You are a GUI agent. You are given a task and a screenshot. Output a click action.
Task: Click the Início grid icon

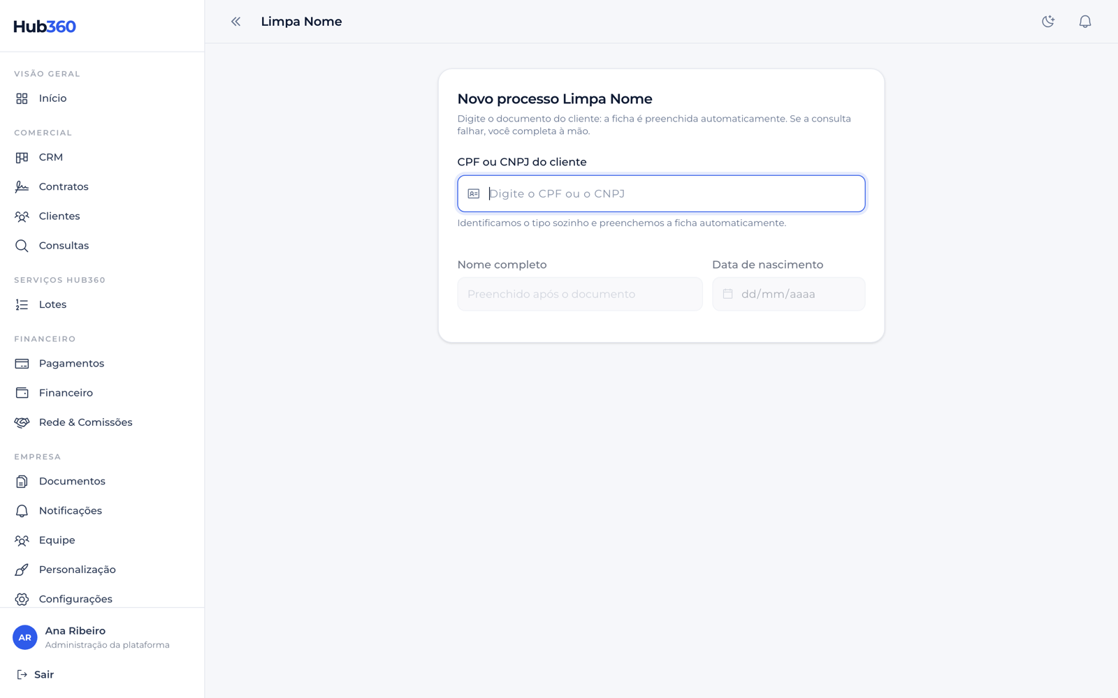point(22,98)
